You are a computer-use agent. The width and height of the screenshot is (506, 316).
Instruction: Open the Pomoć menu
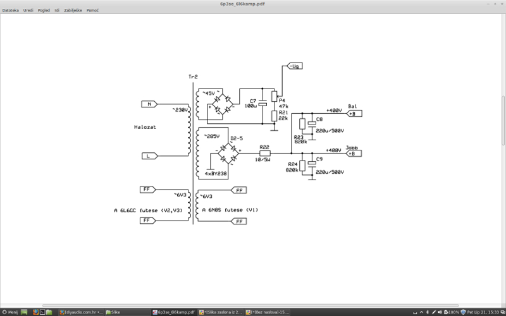click(x=92, y=11)
